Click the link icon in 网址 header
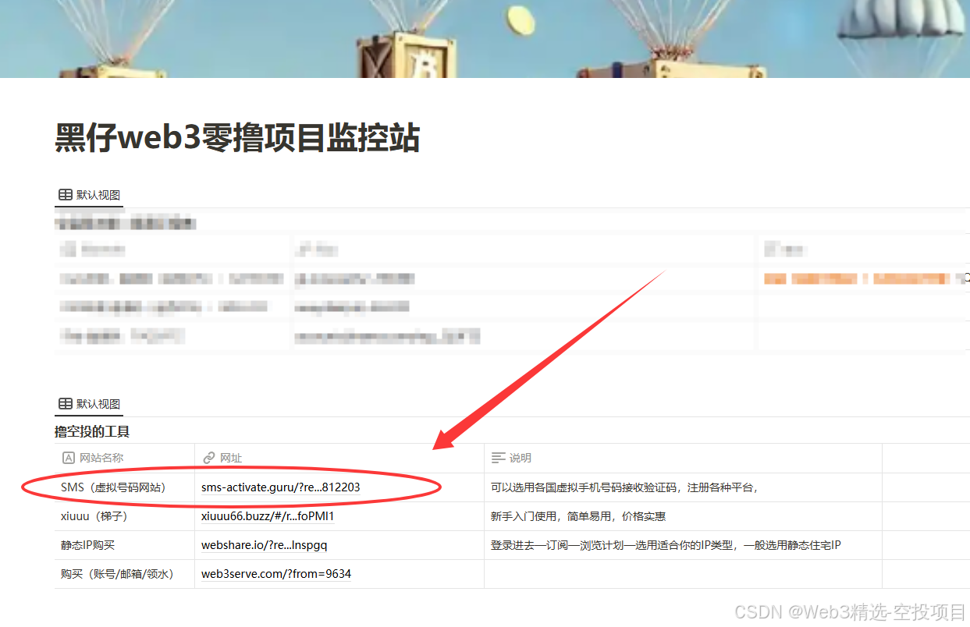Screen dimensions: 970x627 point(208,458)
